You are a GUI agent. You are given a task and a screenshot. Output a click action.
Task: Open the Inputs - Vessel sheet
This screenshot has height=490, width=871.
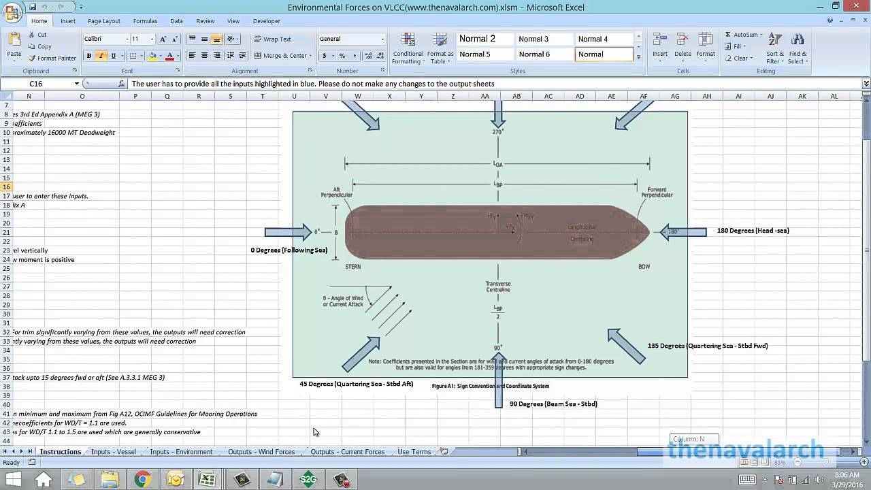[x=114, y=452]
